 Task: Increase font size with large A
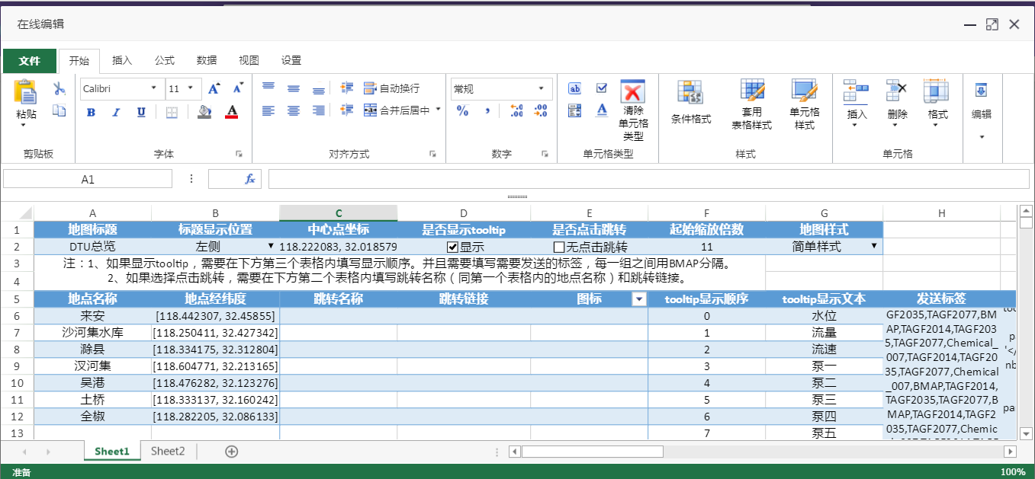coord(214,89)
